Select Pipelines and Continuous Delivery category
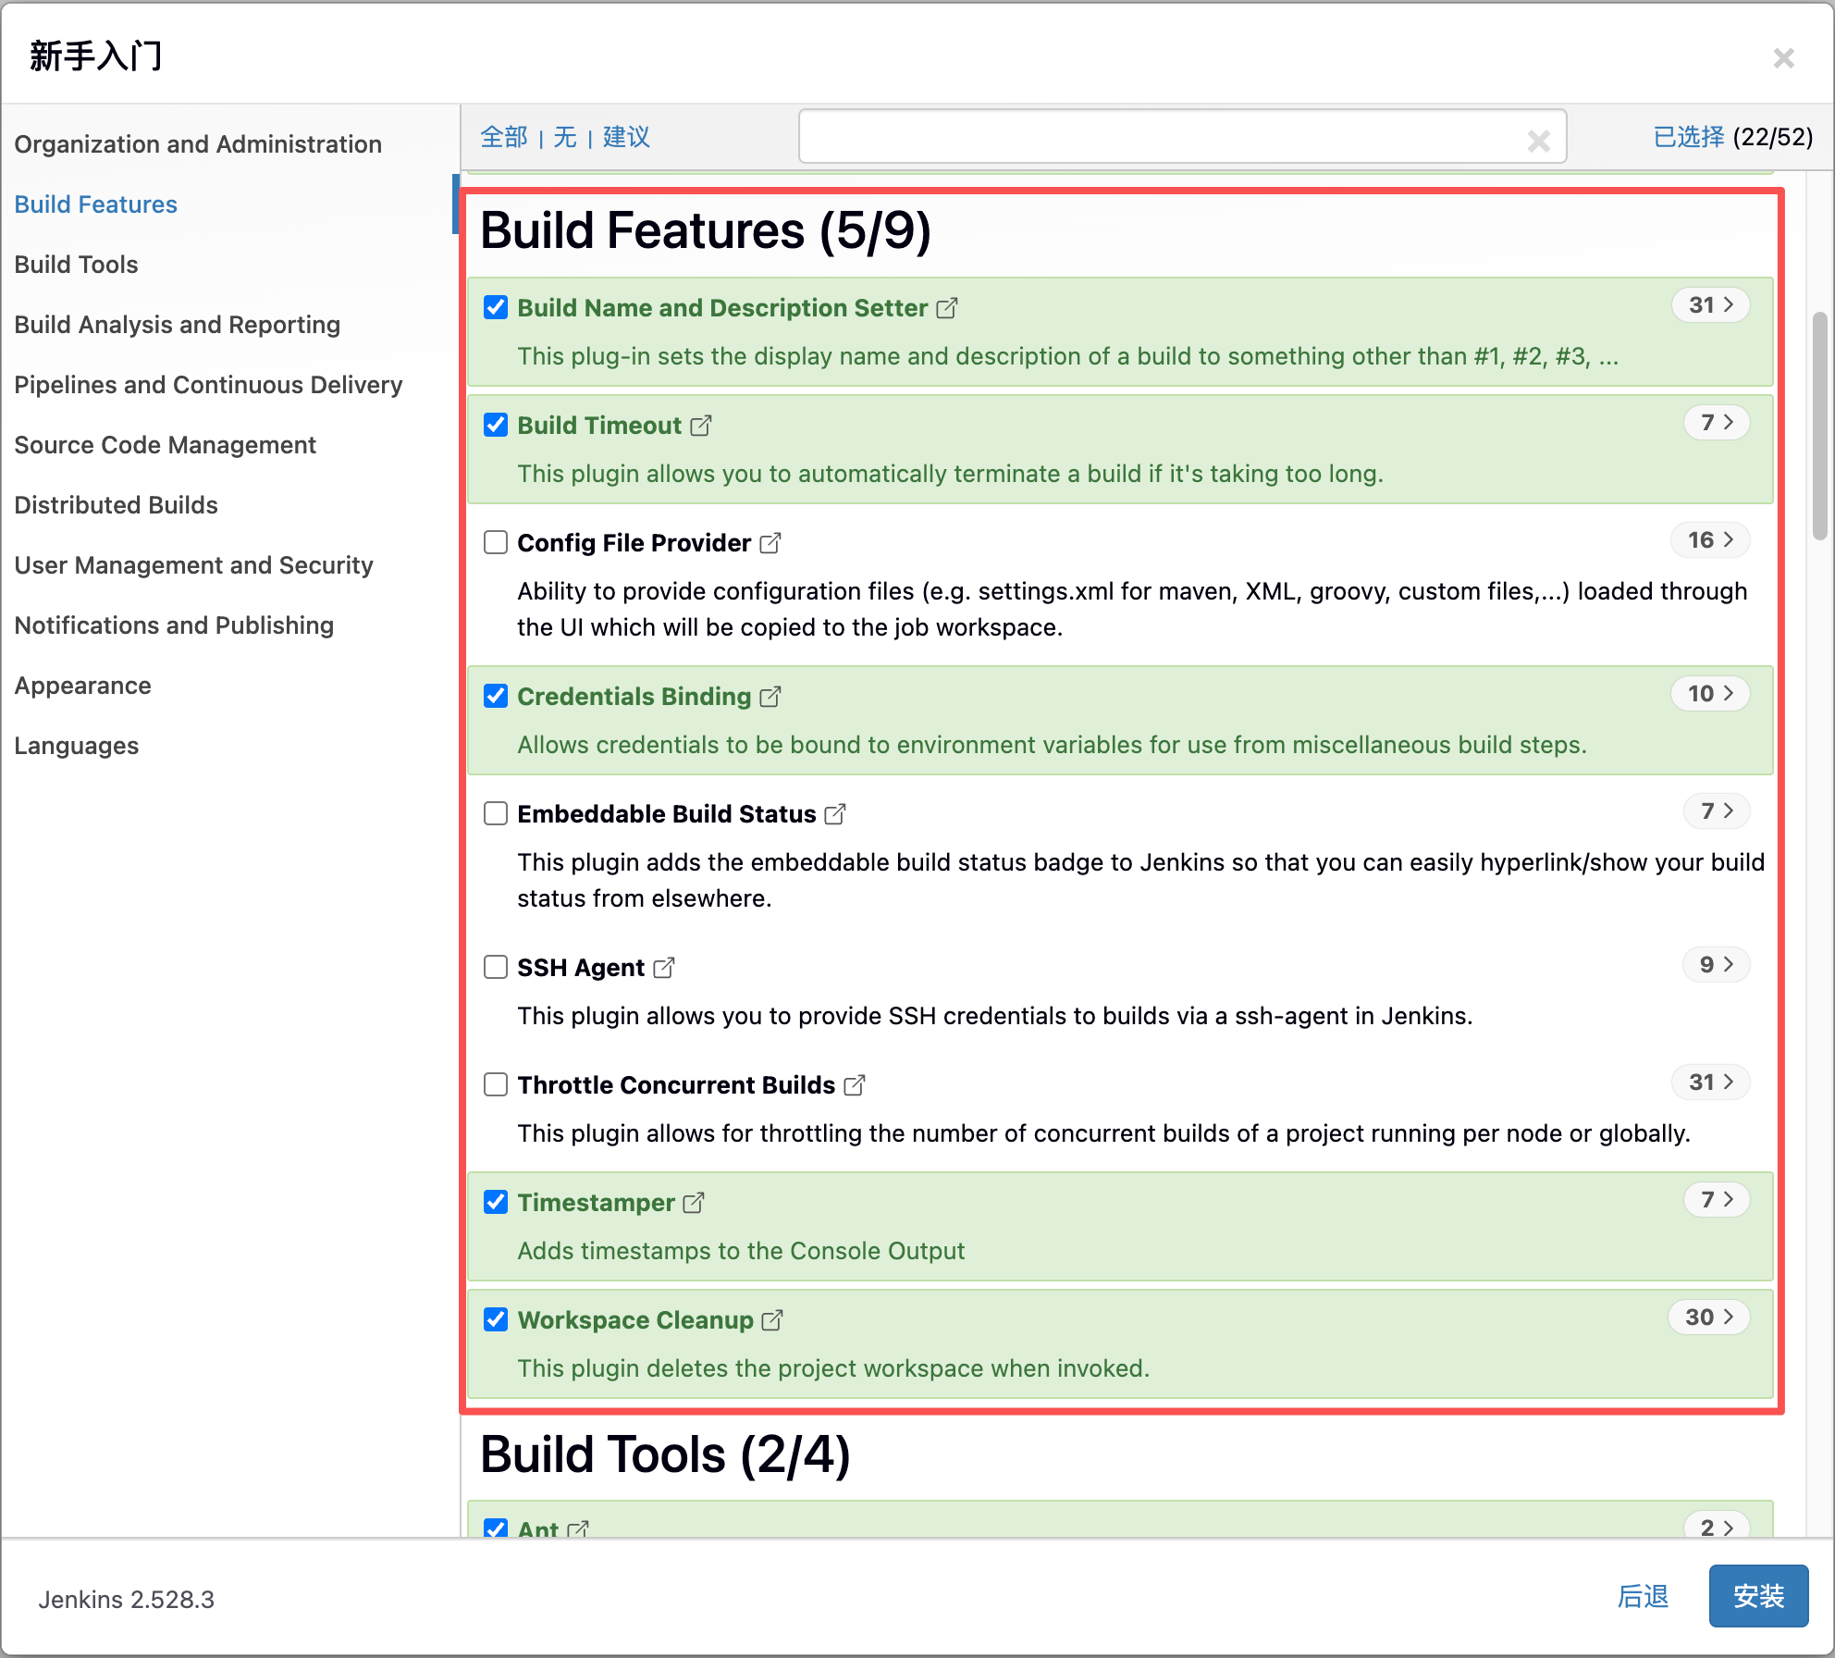Viewport: 1835px width, 1658px height. point(208,385)
